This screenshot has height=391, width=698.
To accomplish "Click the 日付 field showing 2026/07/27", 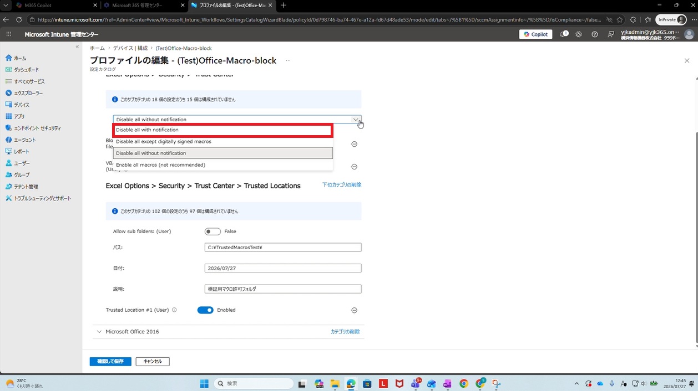I will [x=283, y=268].
